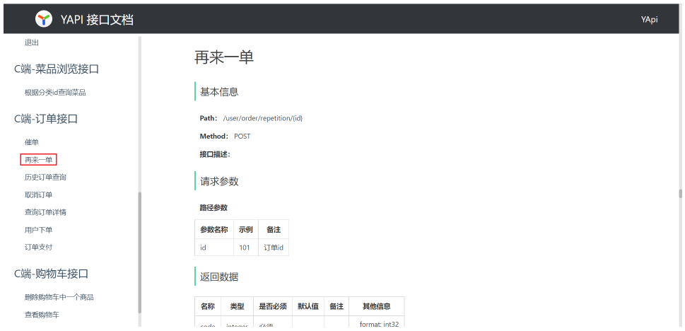The height and width of the screenshot is (331, 685).
Task: Click the 类型 column header
Action: (x=238, y=306)
